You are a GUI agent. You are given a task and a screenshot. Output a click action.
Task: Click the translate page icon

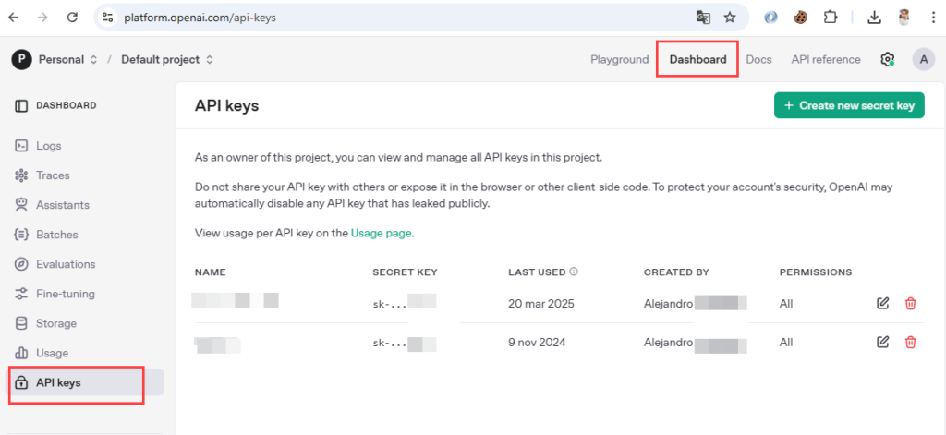tap(703, 18)
